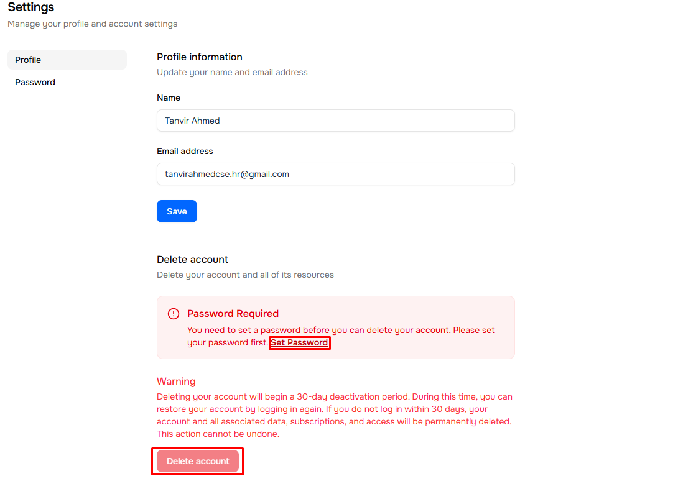The image size is (673, 489).
Task: Open the Profile settings tab
Action: point(67,60)
